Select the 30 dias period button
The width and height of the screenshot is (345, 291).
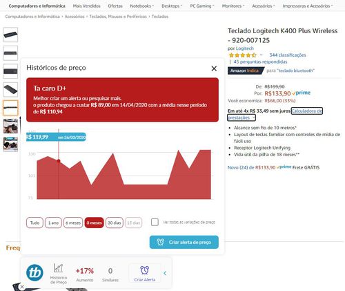coord(115,223)
